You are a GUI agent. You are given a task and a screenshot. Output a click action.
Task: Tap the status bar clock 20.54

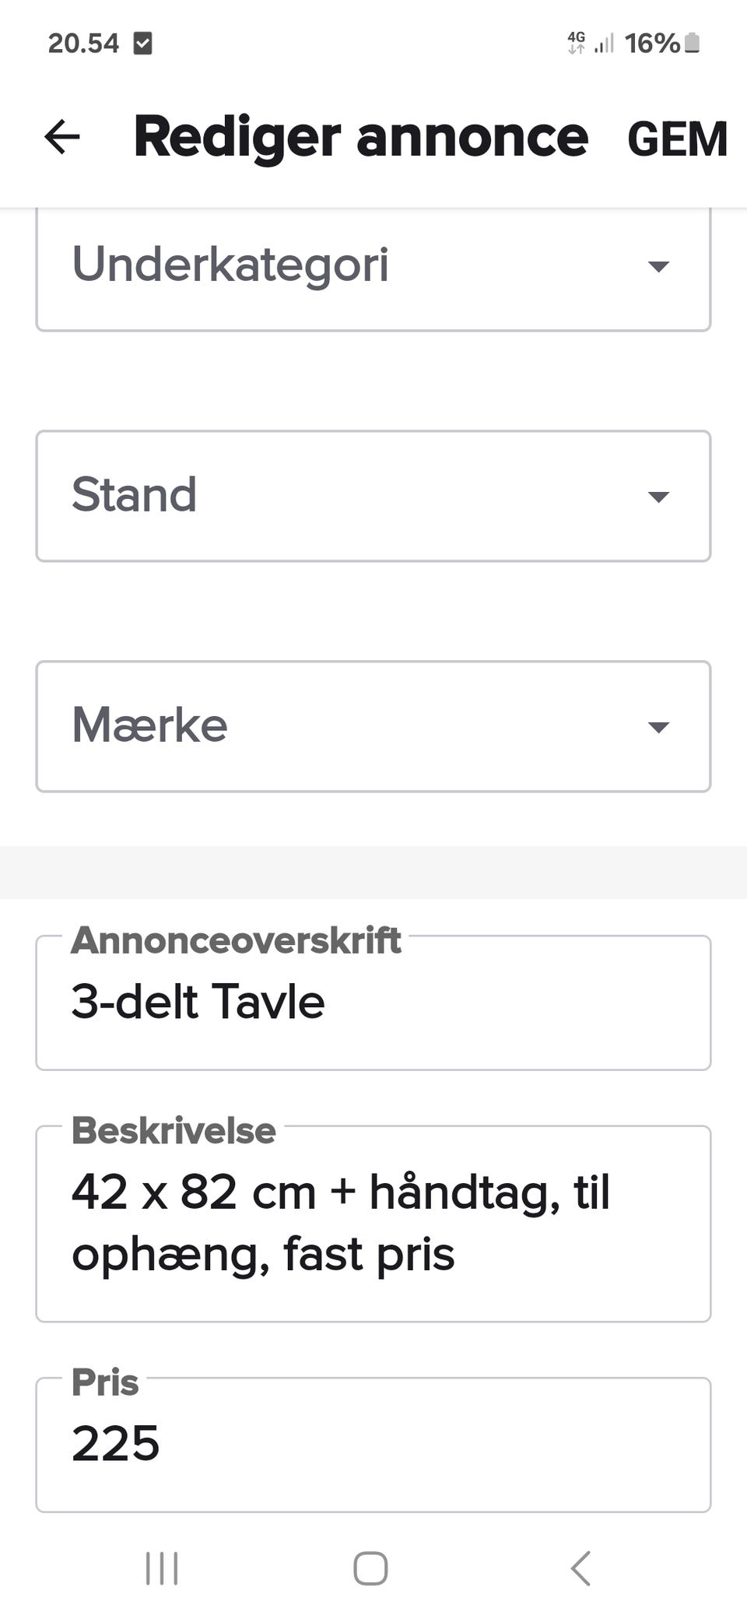[x=83, y=44]
